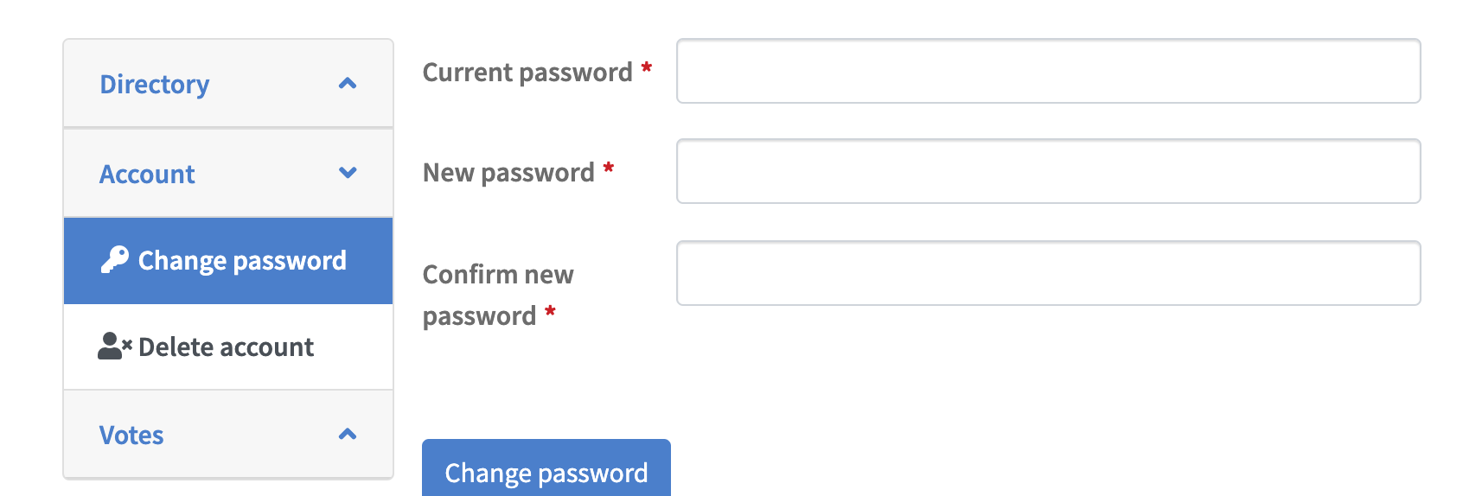Screen dimensions: 1463x496
Task: Click the user-remove icon beside Delete account
Action: point(114,347)
